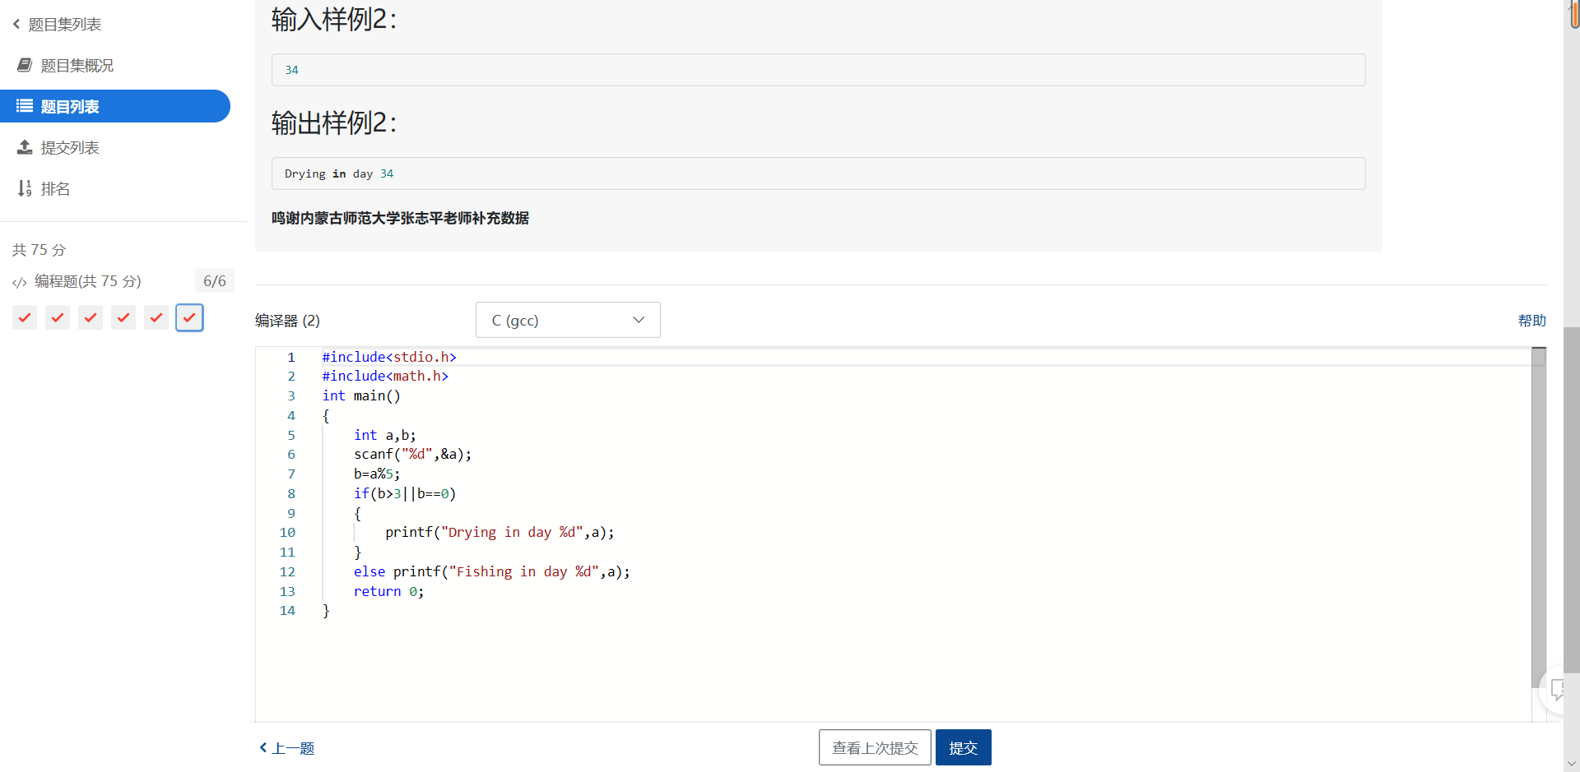The image size is (1580, 772).
Task: Select the third checked problem box
Action: coord(91,317)
